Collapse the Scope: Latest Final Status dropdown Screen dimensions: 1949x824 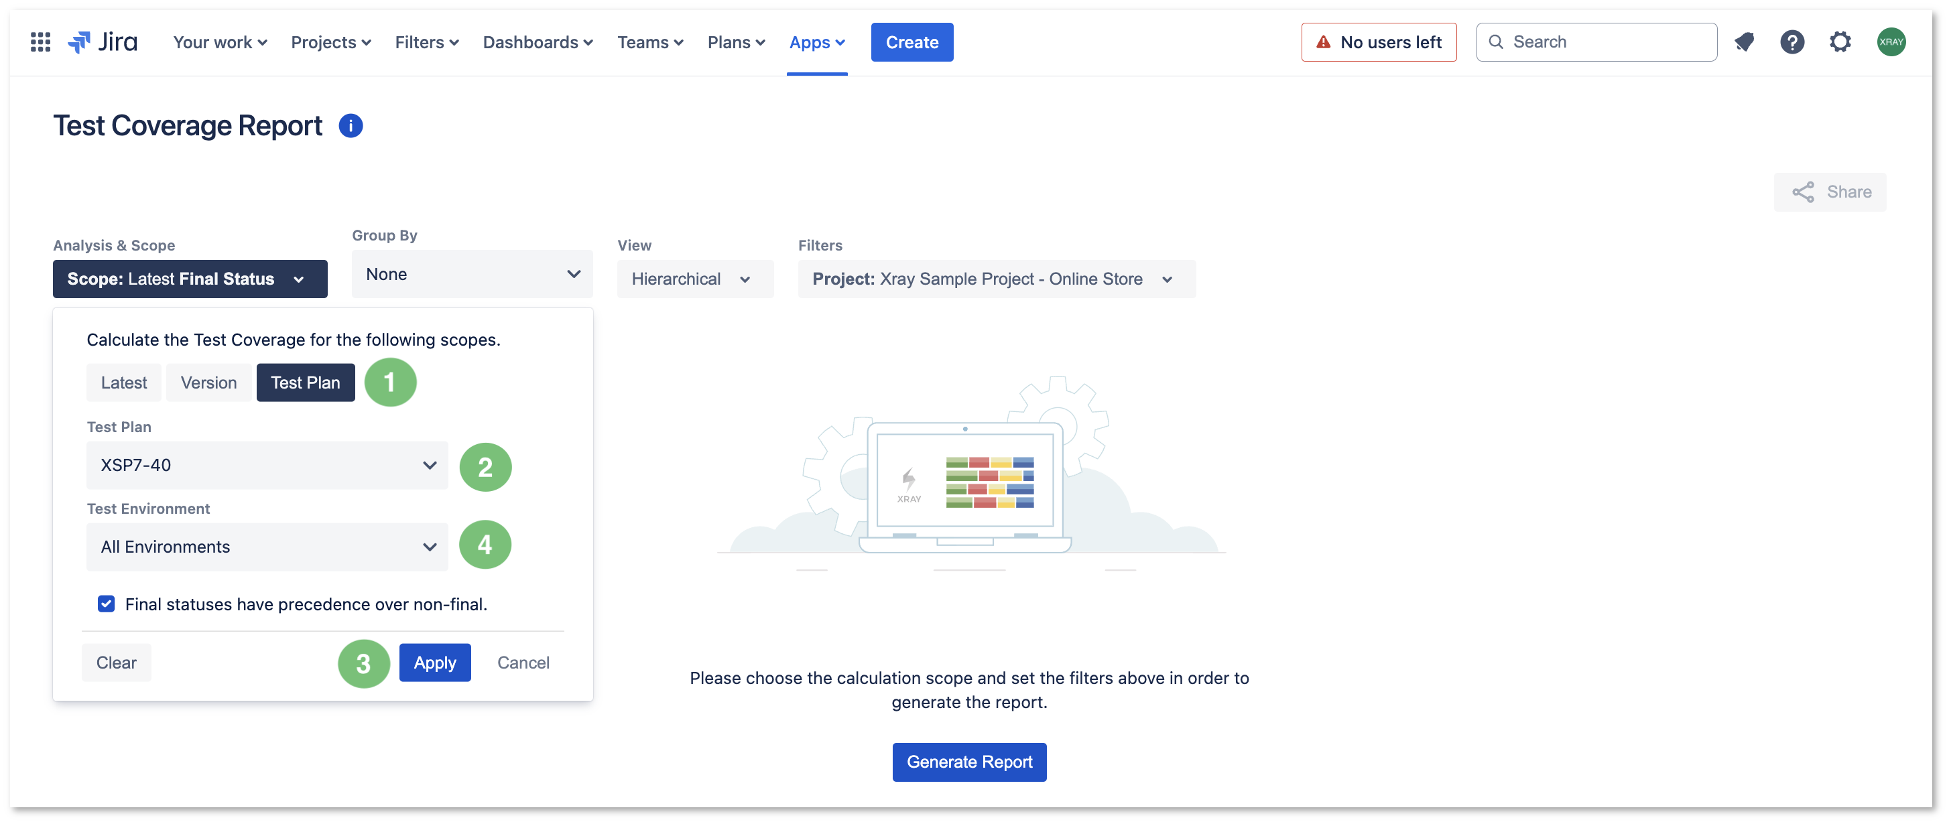coord(190,279)
